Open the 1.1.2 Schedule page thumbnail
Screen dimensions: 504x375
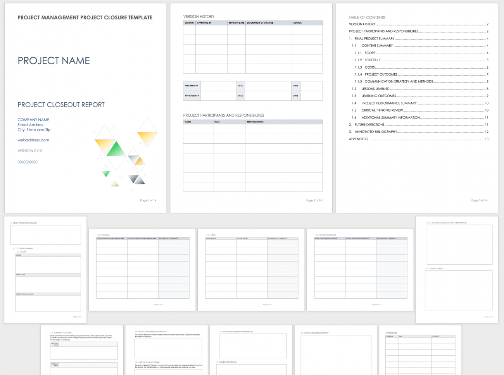[142, 270]
